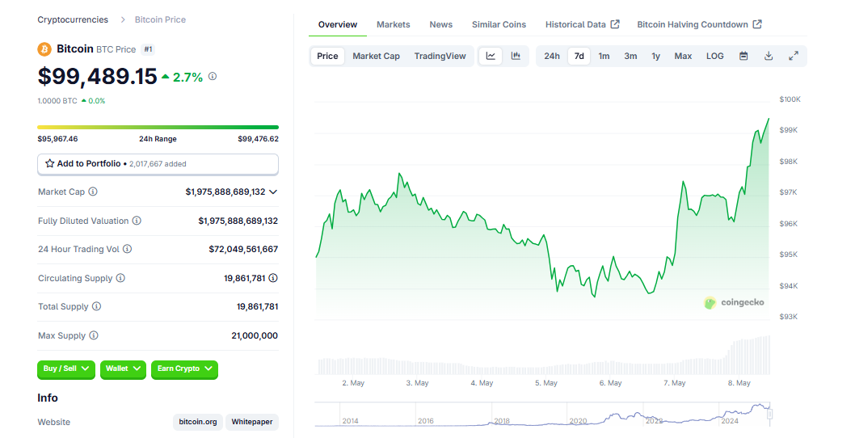Click the 8. May axis date label
The height and width of the screenshot is (438, 855).
(739, 383)
